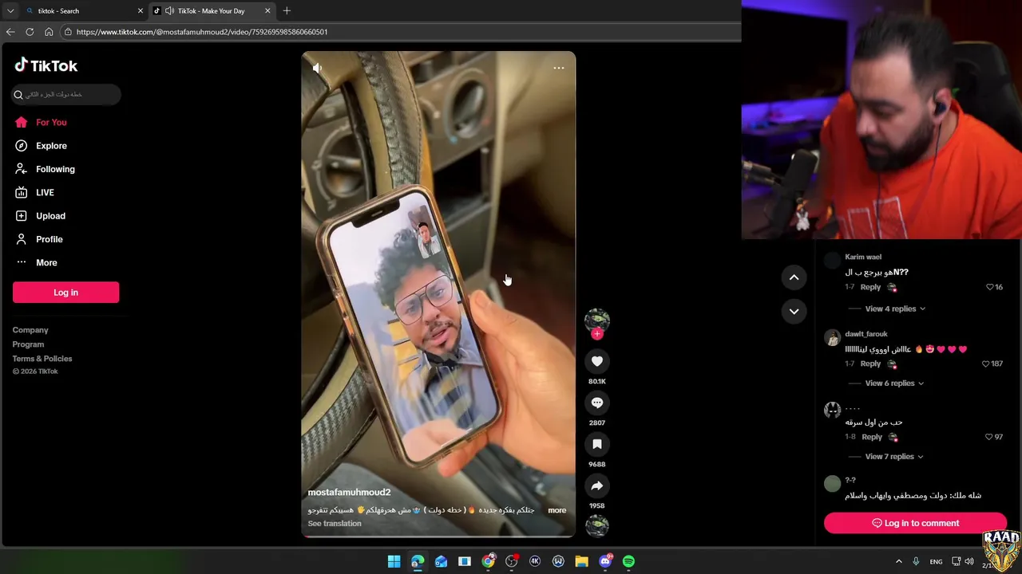Go to next video with down chevron
The height and width of the screenshot is (574, 1022).
pyautogui.click(x=794, y=312)
